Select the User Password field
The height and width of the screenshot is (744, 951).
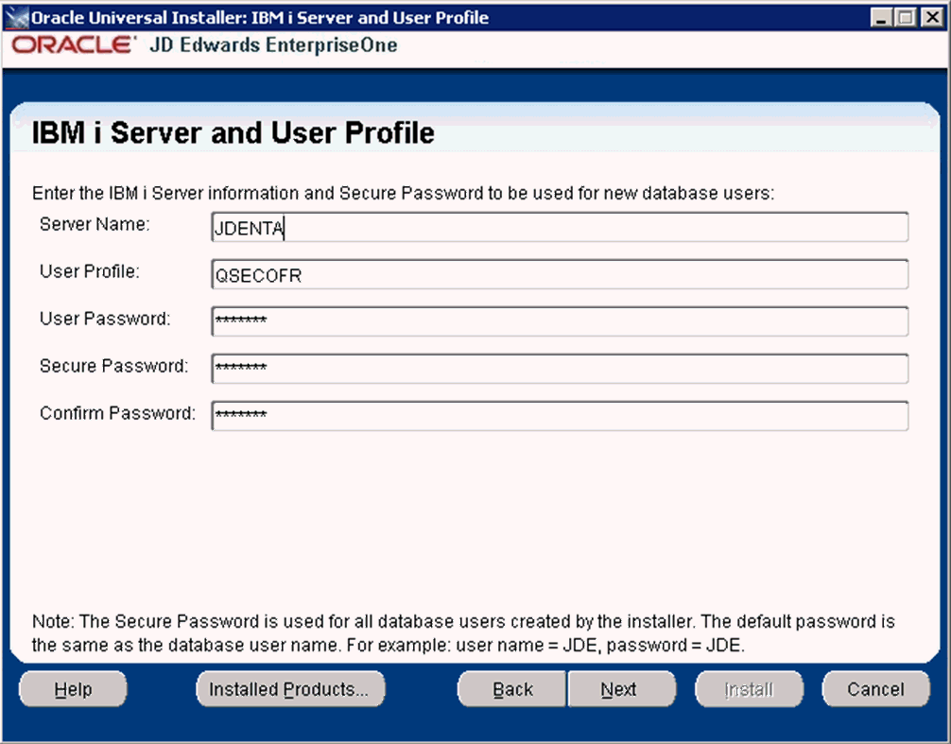click(560, 321)
